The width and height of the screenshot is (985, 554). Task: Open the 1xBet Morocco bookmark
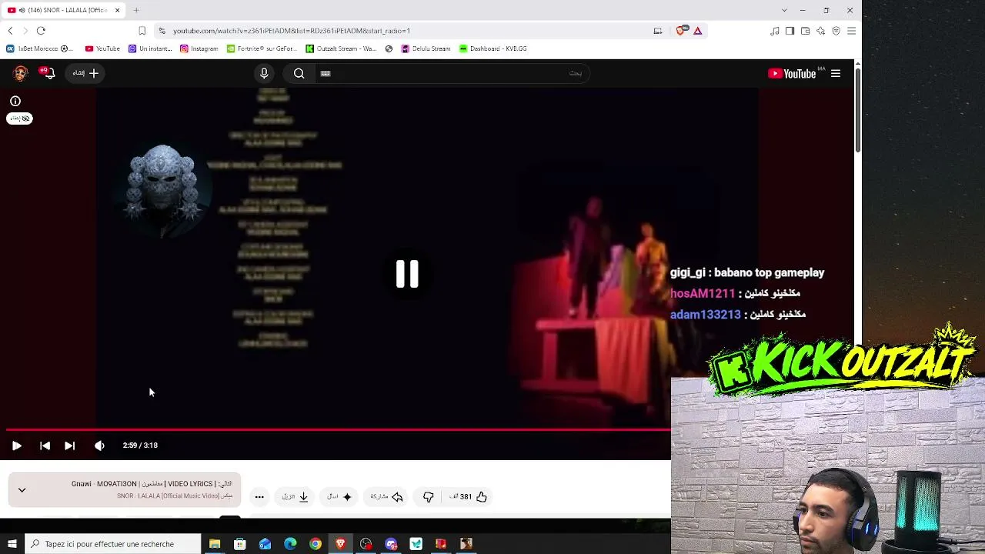tap(38, 48)
